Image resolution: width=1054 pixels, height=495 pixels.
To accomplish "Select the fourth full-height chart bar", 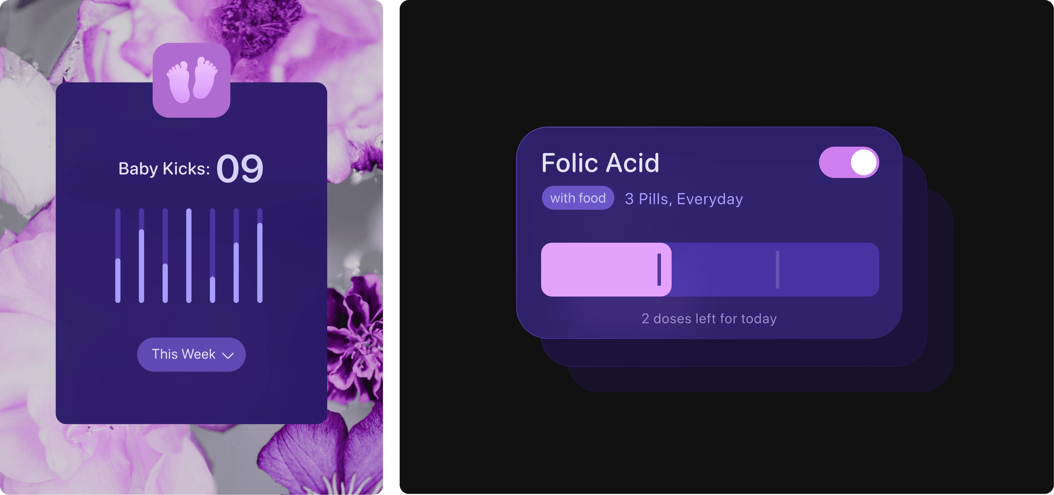I will tap(189, 256).
